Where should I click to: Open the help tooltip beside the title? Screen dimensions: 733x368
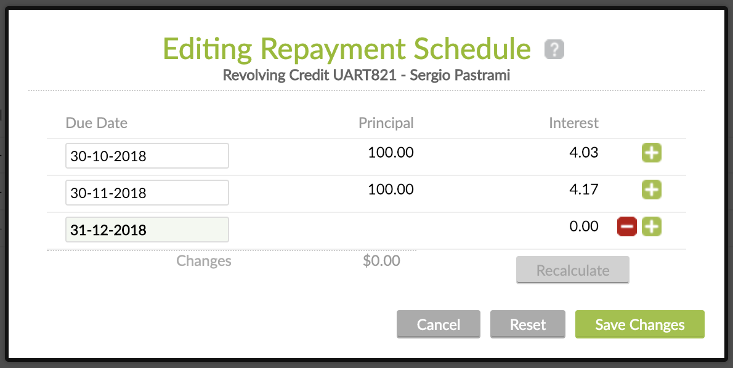pos(554,49)
